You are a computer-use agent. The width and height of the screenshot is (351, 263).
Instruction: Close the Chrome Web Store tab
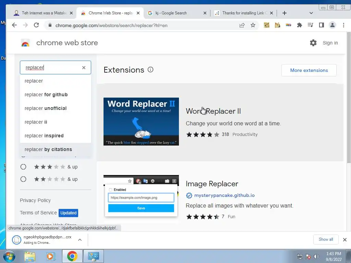(138, 13)
